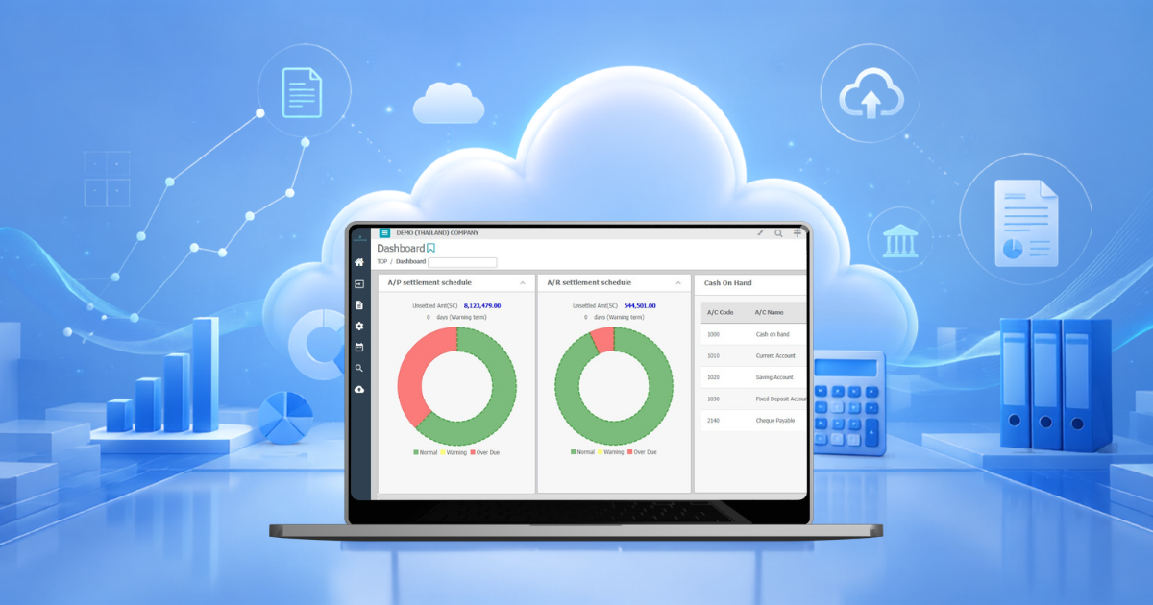Collapse the A/P settlement schedule panel
This screenshot has width=1153, height=605.
click(x=523, y=283)
